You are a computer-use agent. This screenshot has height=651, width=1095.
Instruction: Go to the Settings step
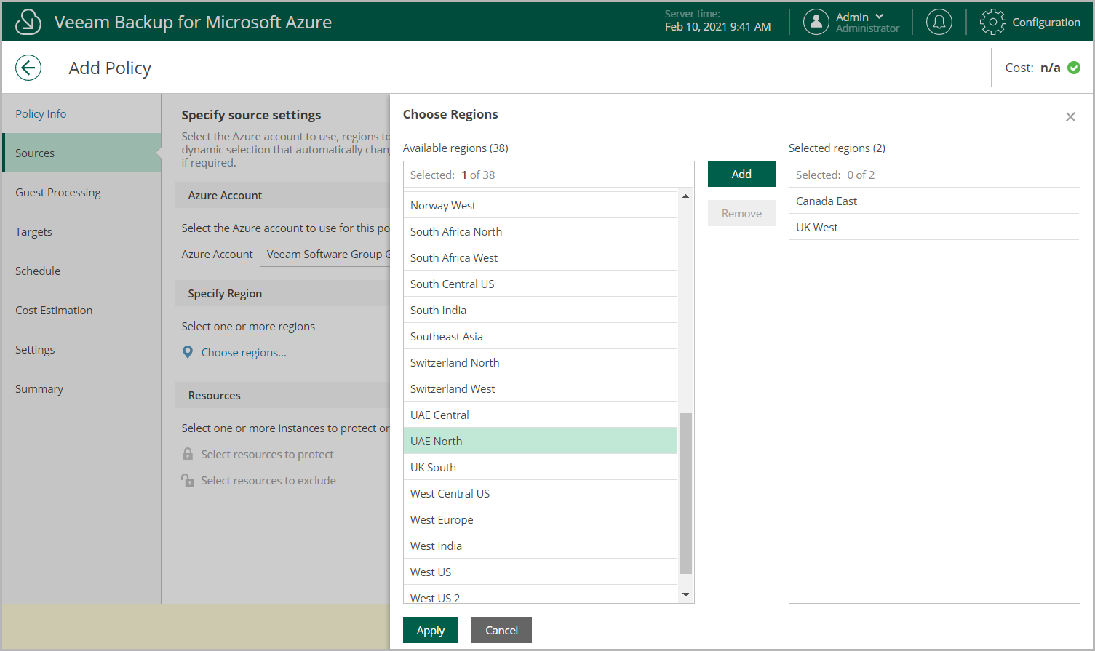coord(35,349)
